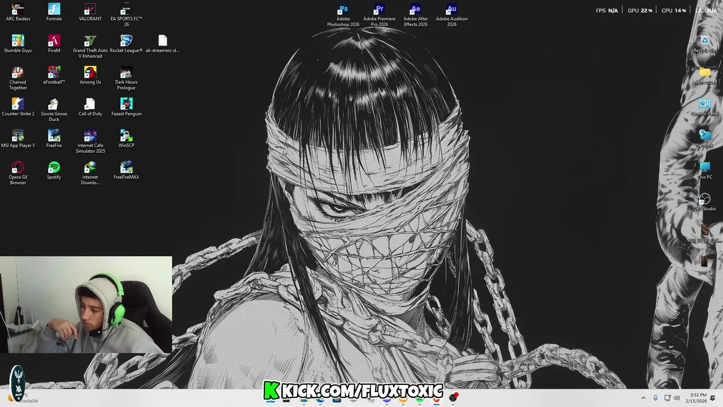Image resolution: width=723 pixels, height=407 pixels.
Task: Open the volume speaker tray icon
Action: [677, 398]
